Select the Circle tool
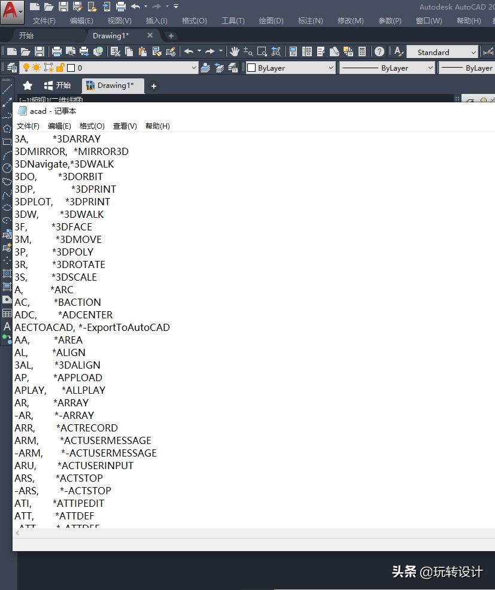 click(x=7, y=168)
